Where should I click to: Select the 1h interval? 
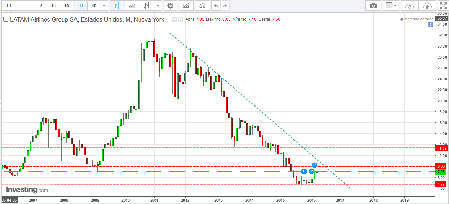pos(53,6)
